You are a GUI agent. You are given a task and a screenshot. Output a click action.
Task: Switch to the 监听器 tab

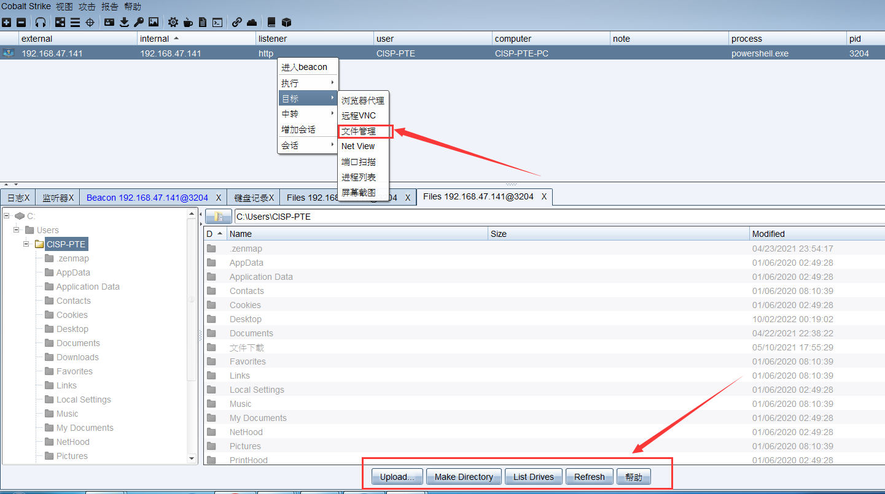point(58,198)
